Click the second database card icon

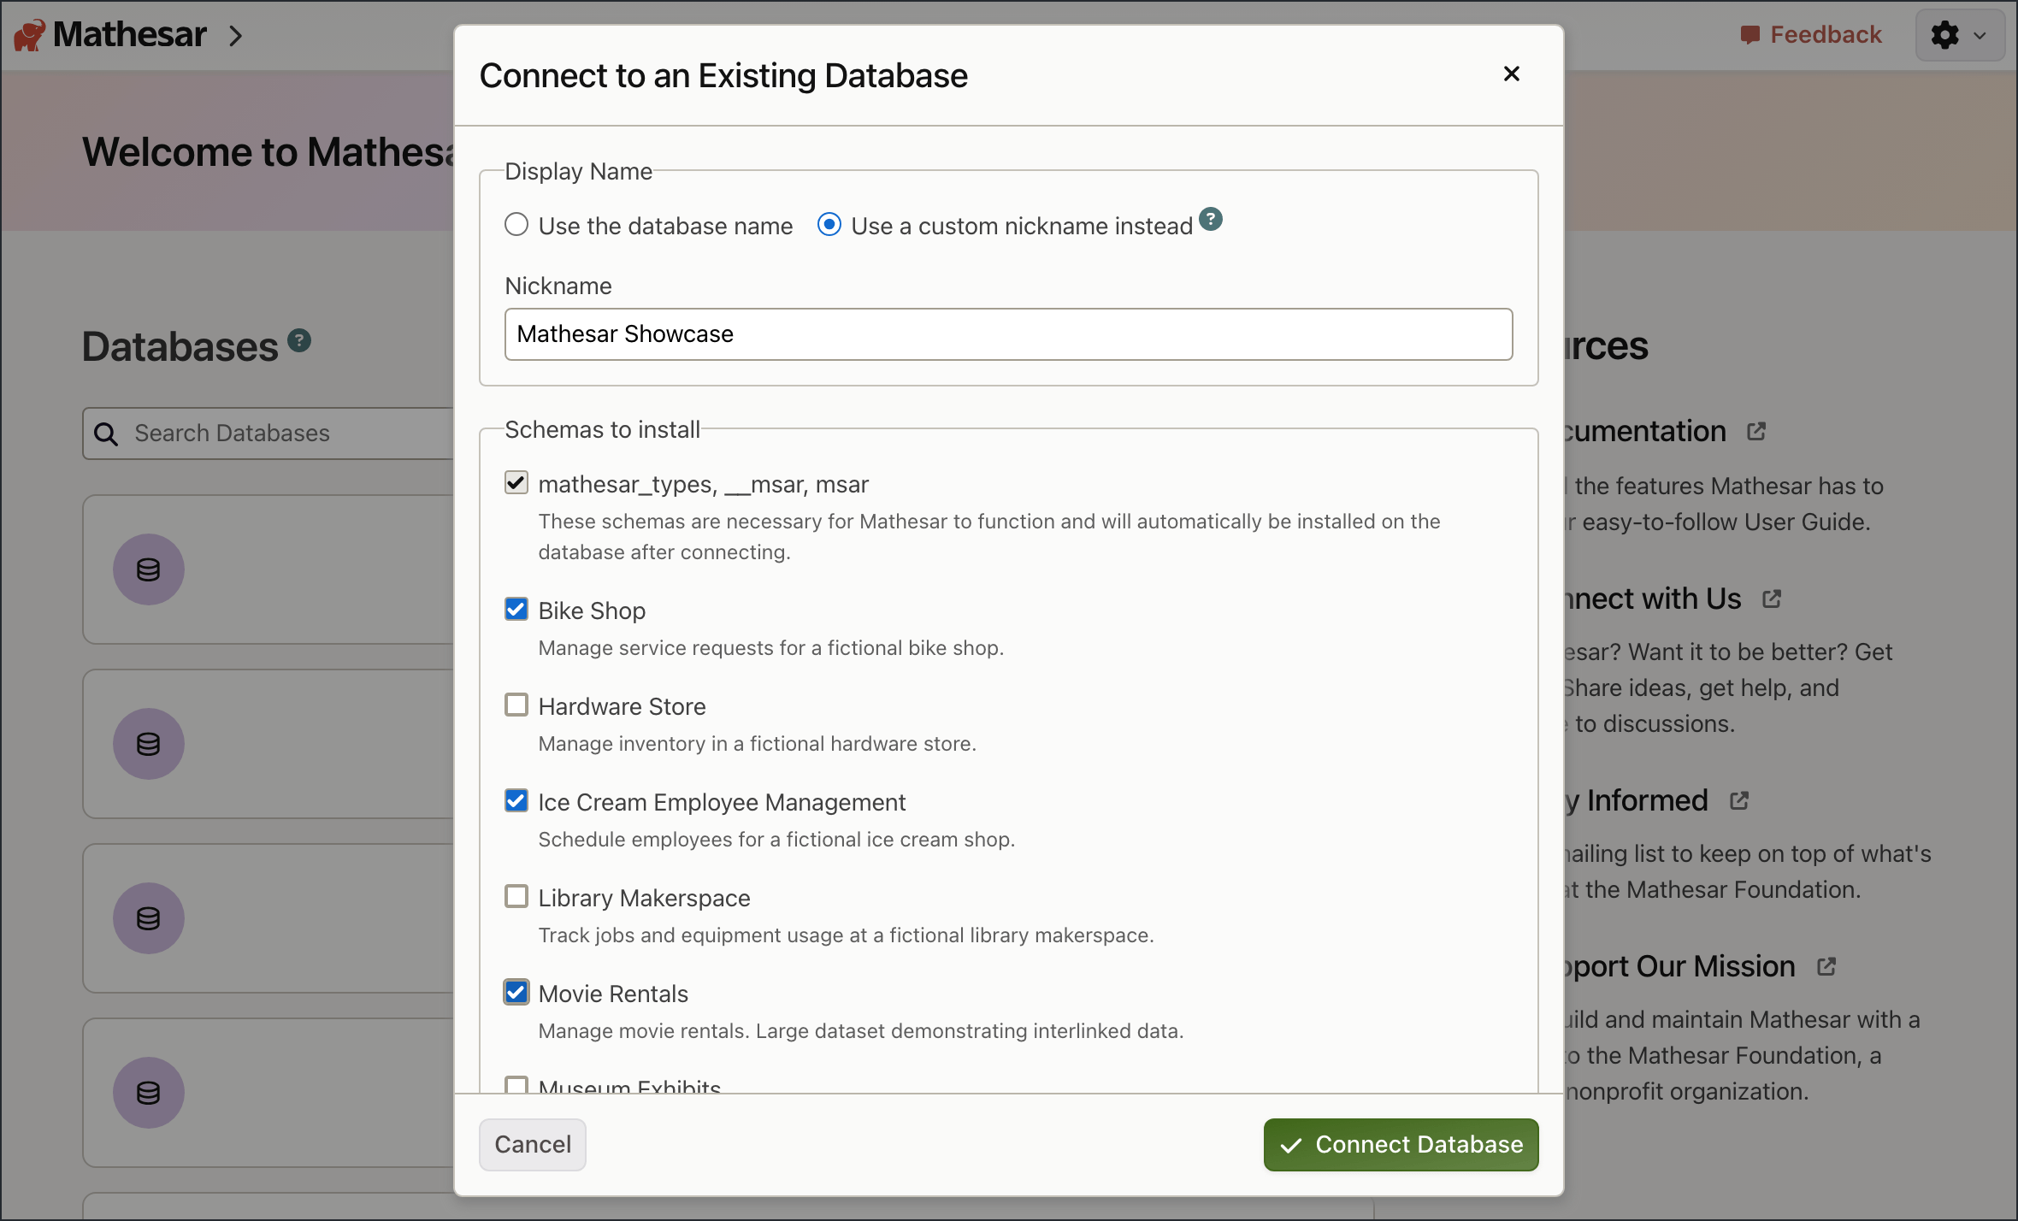(149, 744)
